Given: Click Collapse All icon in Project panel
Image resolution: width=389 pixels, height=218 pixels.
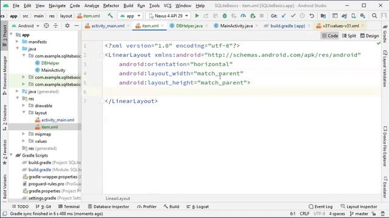Looking at the screenshot, I should 55,25.
